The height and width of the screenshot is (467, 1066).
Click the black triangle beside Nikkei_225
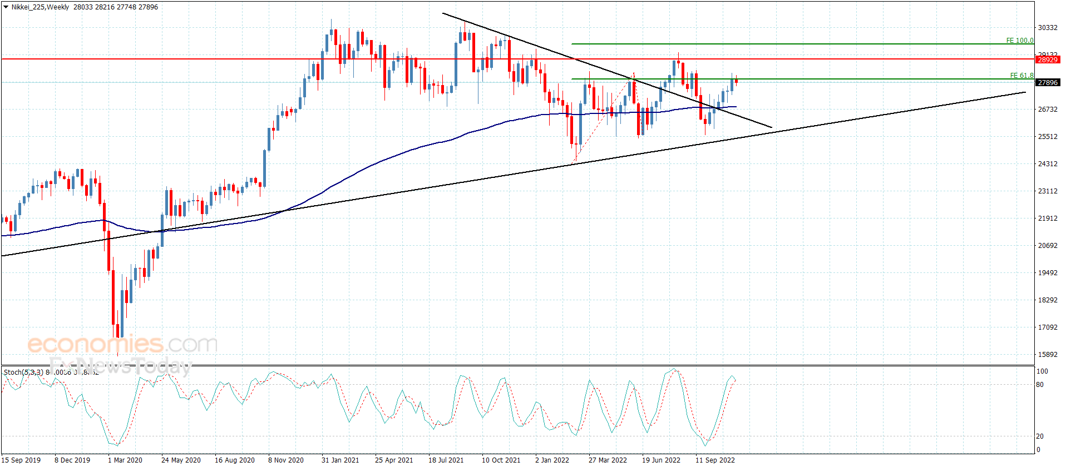pyautogui.click(x=6, y=7)
